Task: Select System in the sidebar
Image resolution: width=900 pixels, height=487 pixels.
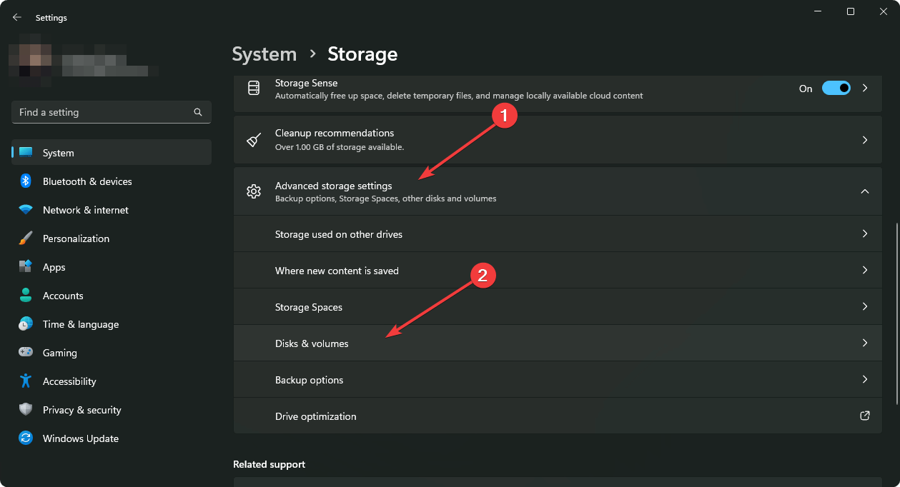Action: (112, 153)
